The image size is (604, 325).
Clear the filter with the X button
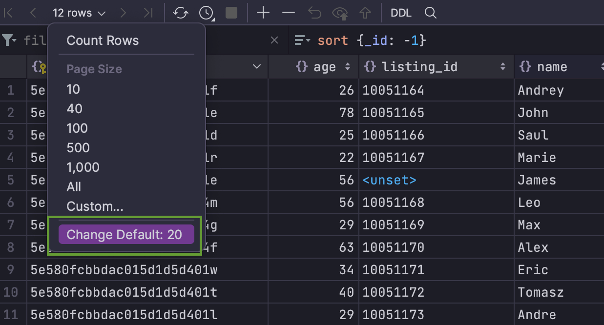tap(274, 41)
